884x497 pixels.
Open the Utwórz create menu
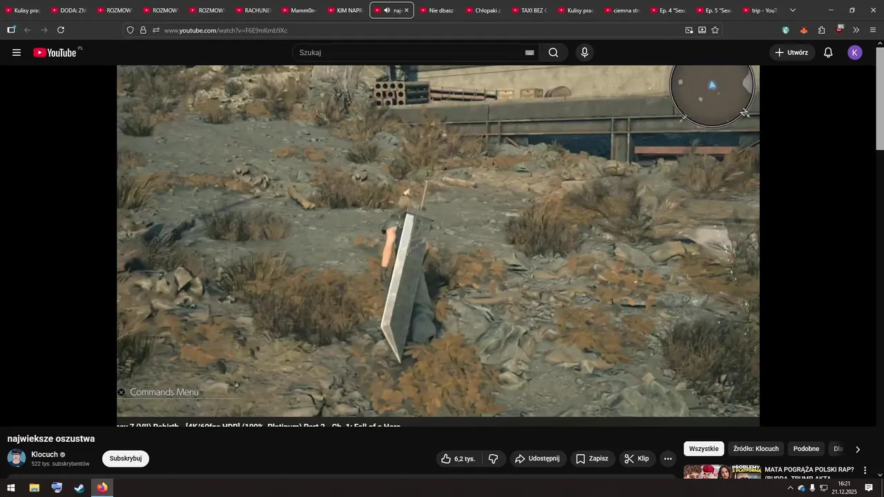791,52
